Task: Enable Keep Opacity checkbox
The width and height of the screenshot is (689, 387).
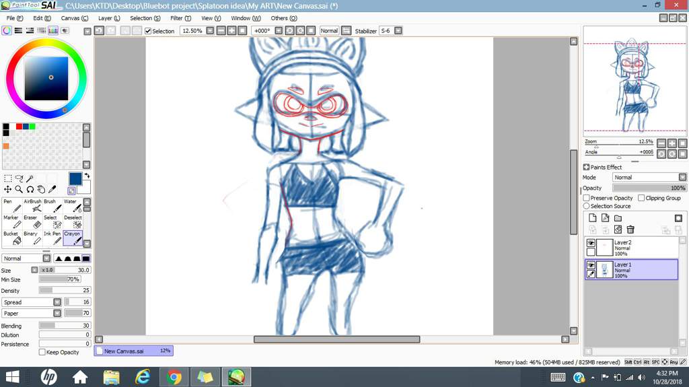Action: click(42, 352)
